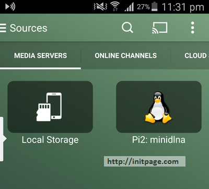
Task: Tap the muted vibrate status icon
Action: coord(100,7)
